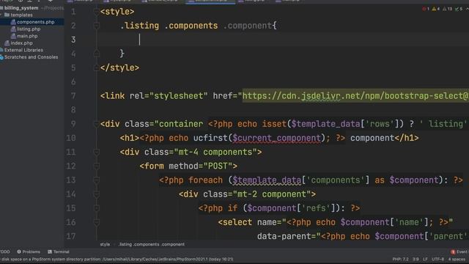Click 'ucfirst' function call on line 10
469x264 pixels.
[x=210, y=138]
